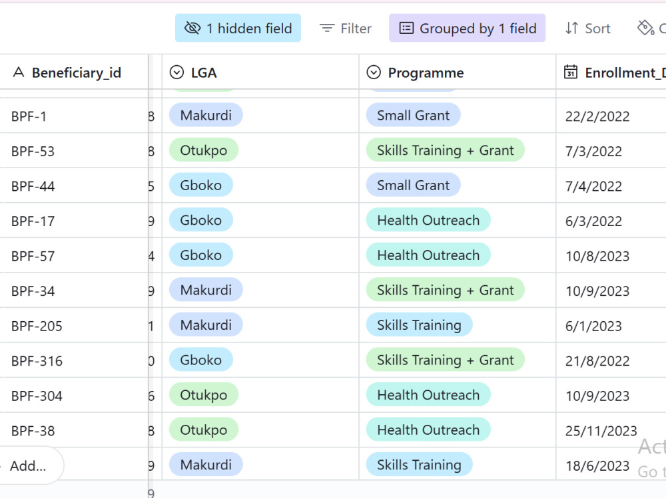666x498 pixels.
Task: Select date 10/8/2023
Action: (x=597, y=256)
